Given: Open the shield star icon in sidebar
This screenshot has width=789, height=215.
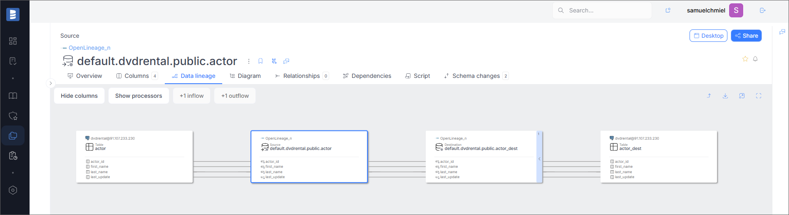Looking at the screenshot, I should pyautogui.click(x=13, y=116).
